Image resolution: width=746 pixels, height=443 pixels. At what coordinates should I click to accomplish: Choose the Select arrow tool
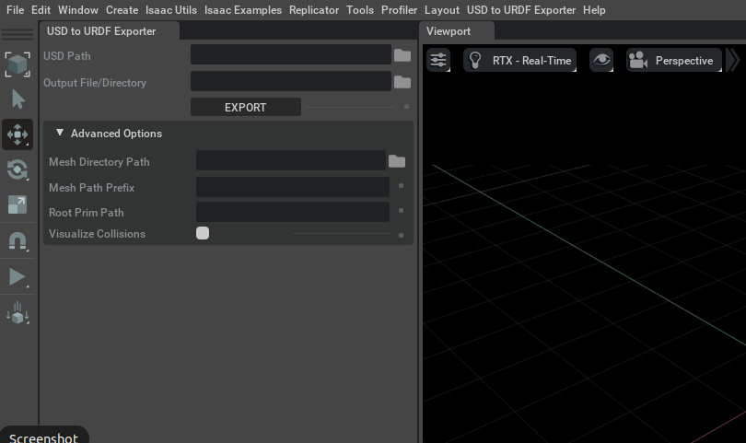17,99
